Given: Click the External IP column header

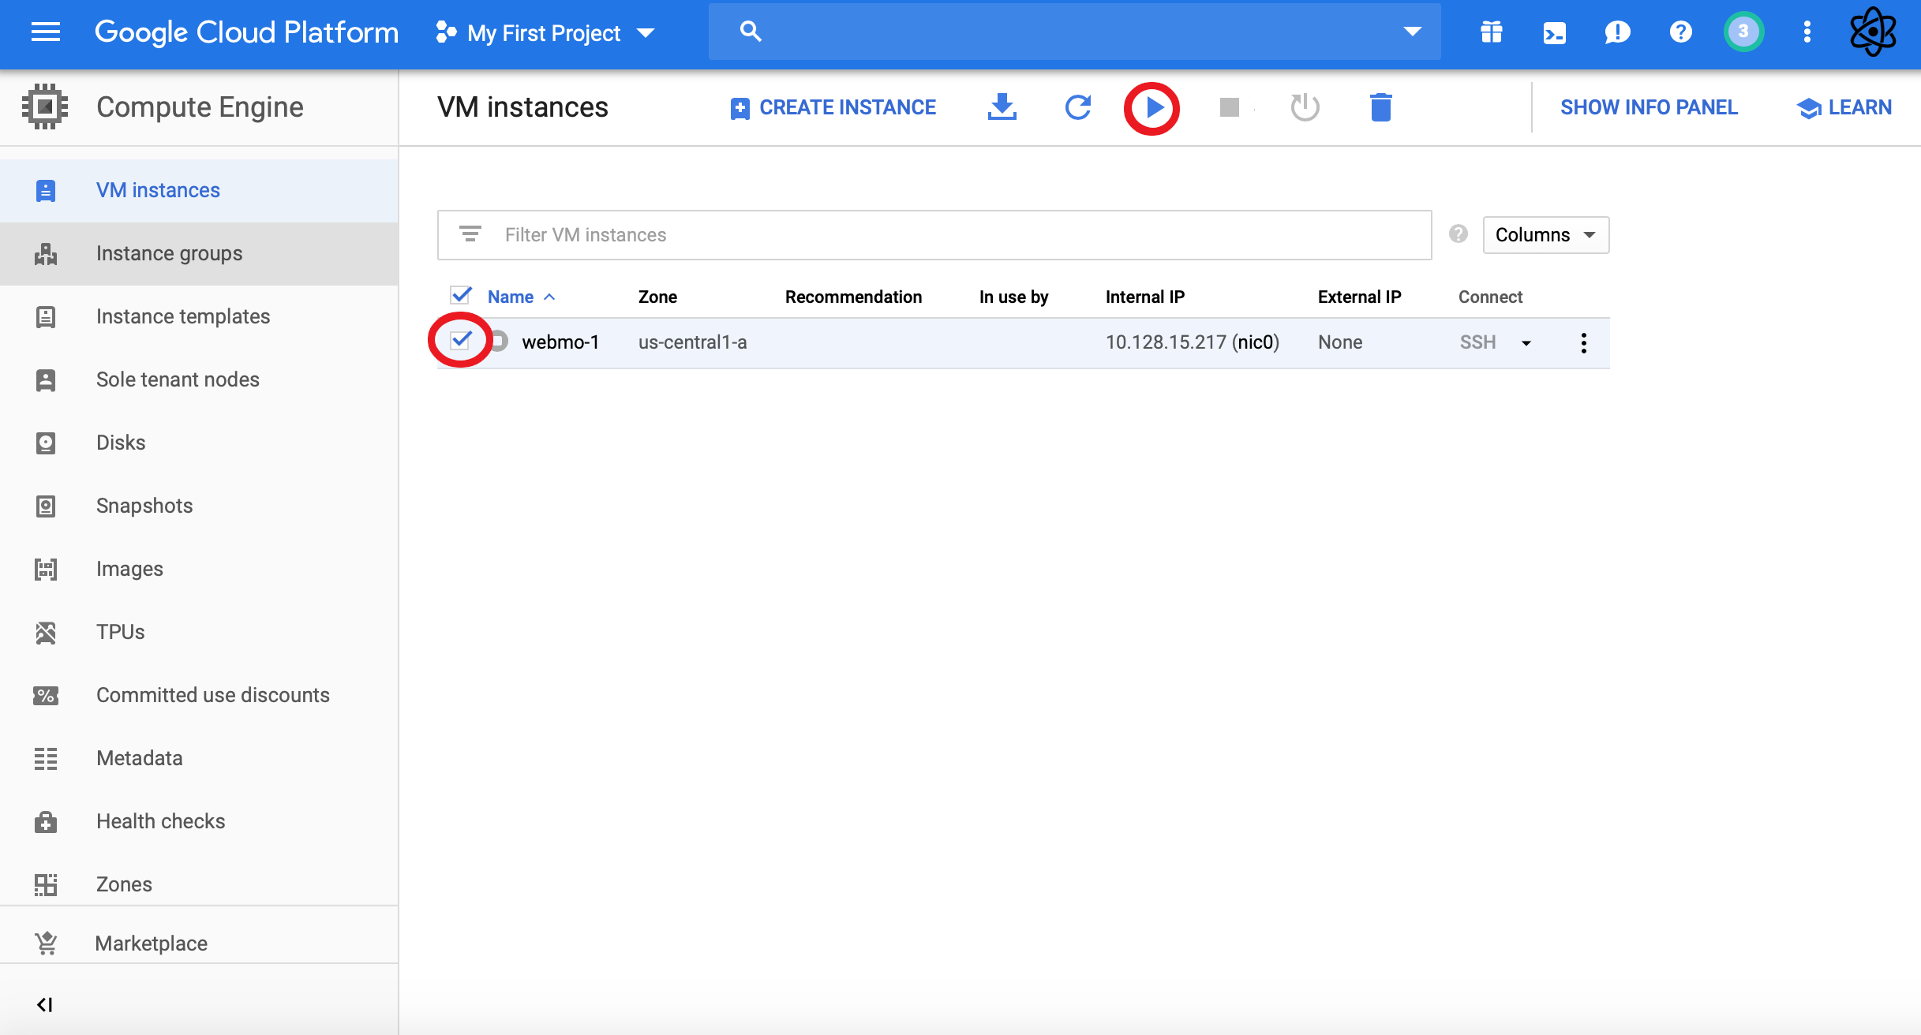Looking at the screenshot, I should tap(1359, 297).
